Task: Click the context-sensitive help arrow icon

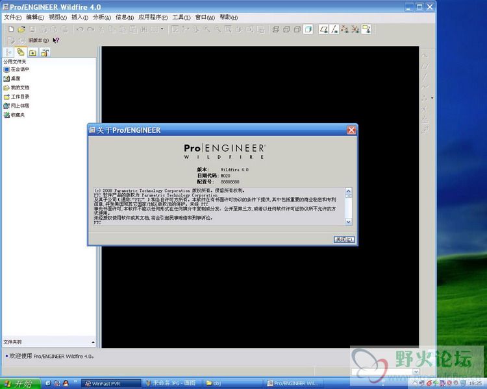Action: pos(56,40)
